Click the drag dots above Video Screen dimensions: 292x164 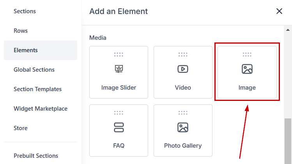(183, 55)
